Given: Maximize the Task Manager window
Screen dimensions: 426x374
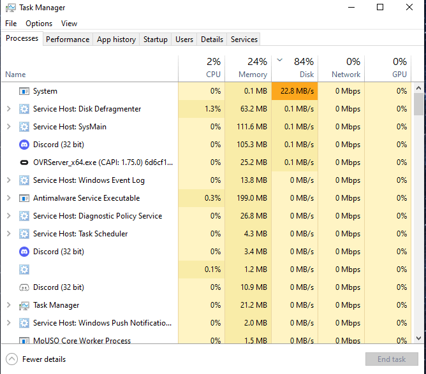Looking at the screenshot, I should (x=380, y=8).
